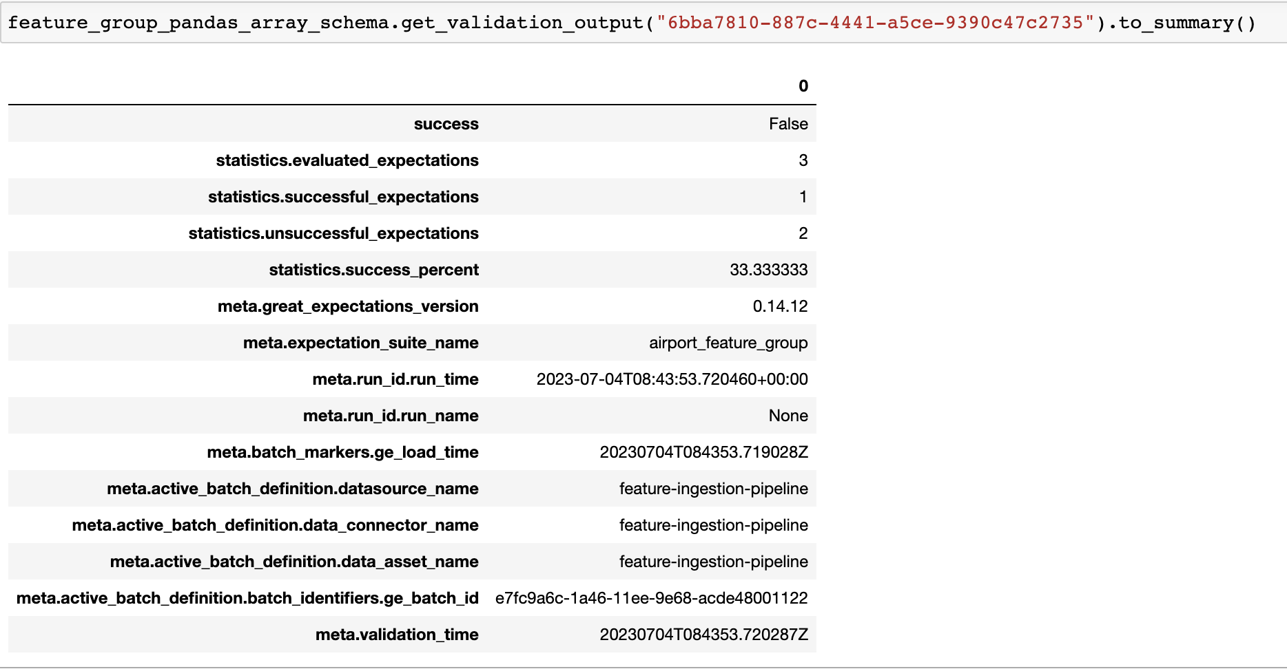Viewport: 1287px width, 669px height.
Task: Click the meta.run_id.run_time timestamp value
Action: click(672, 379)
